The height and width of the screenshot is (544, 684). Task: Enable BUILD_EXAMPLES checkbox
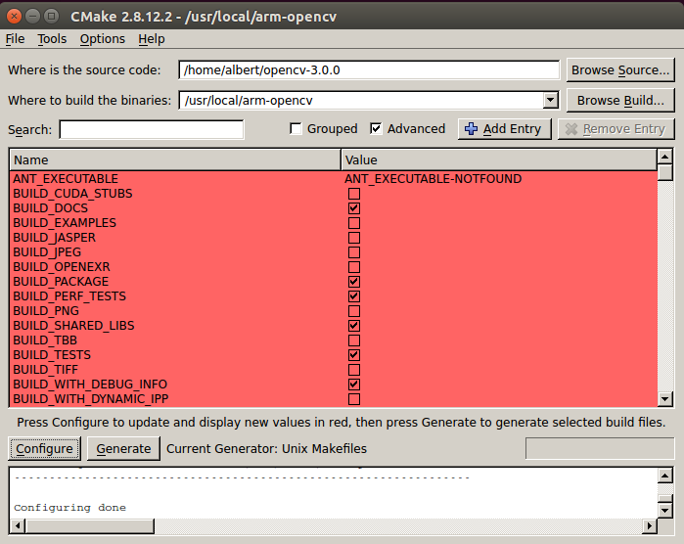pyautogui.click(x=354, y=223)
